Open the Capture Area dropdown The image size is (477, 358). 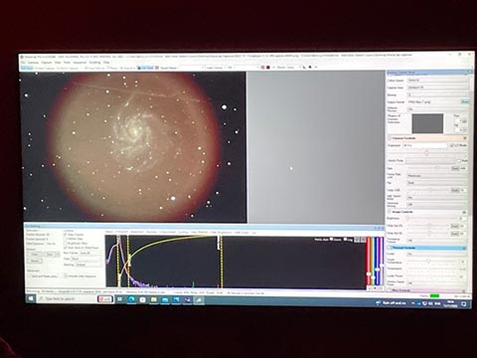click(437, 88)
